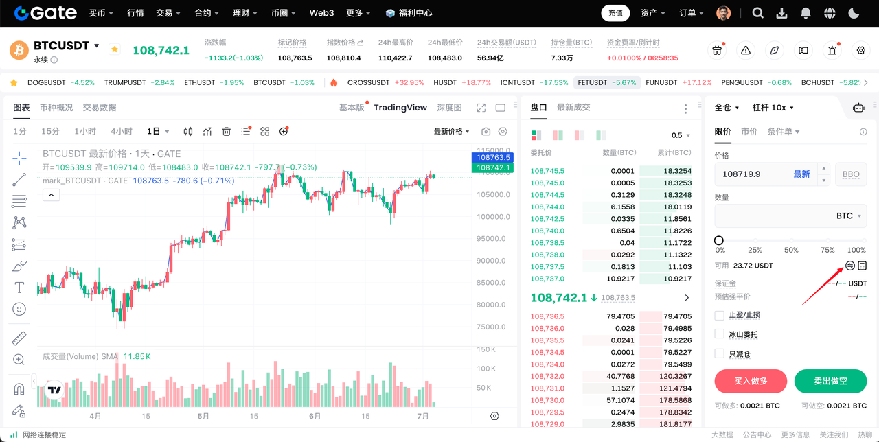Viewport: 879px width, 442px height.
Task: Select the ruler measure tool
Action: click(x=19, y=338)
